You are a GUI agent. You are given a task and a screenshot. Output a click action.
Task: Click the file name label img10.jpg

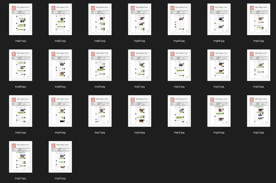pyautogui.click(x=100, y=87)
